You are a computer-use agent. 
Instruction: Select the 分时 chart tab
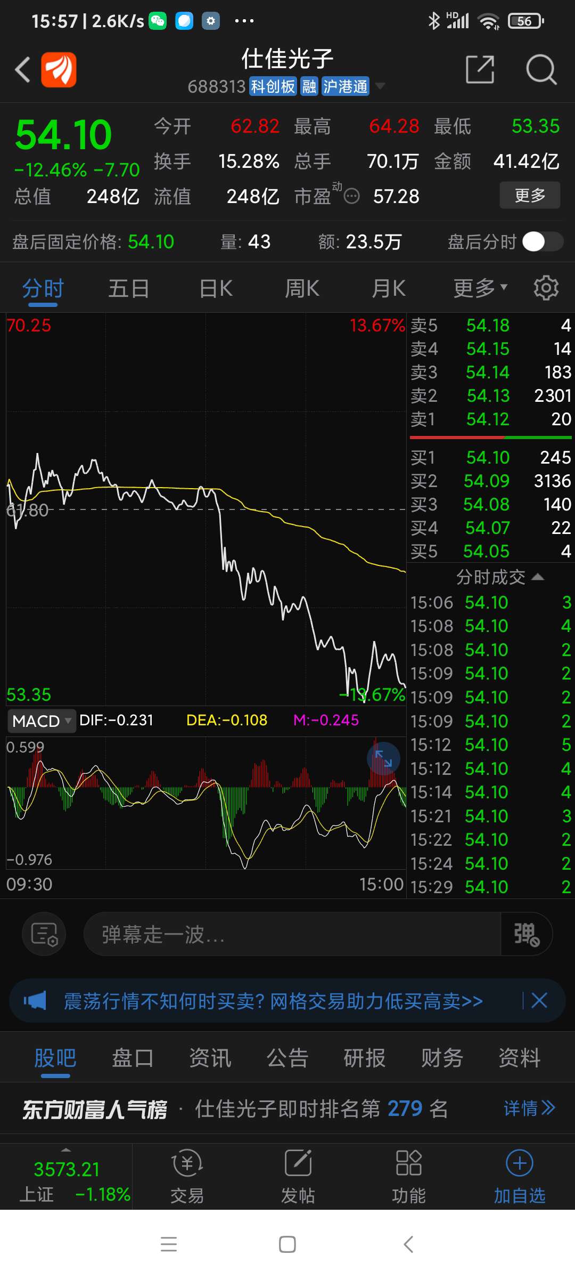43,288
